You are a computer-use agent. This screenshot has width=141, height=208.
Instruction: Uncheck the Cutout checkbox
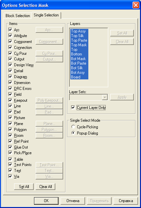(10, 59)
